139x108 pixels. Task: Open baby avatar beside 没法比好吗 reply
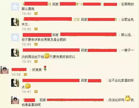[15, 100]
